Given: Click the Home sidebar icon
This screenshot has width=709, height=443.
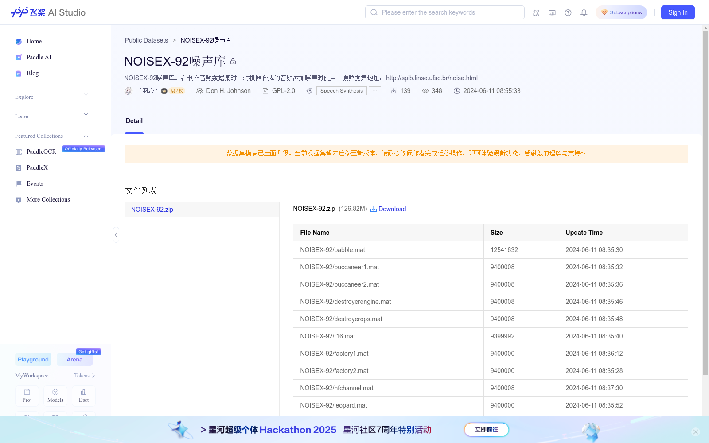Looking at the screenshot, I should click(19, 42).
